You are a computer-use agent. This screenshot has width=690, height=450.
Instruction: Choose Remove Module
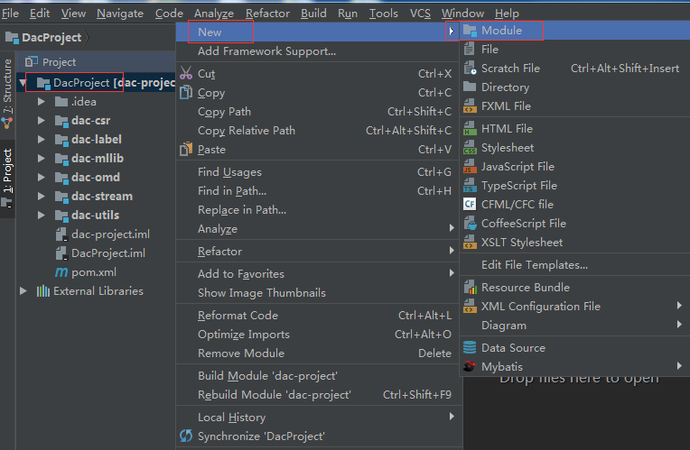pyautogui.click(x=317, y=353)
